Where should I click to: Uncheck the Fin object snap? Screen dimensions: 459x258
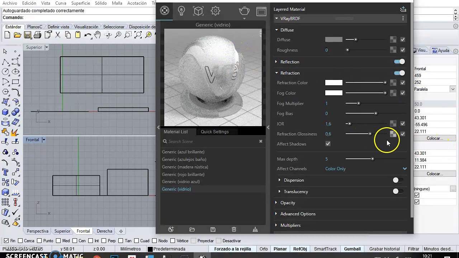6,241
